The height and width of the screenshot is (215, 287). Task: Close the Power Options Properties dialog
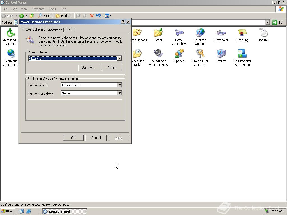pyautogui.click(x=128, y=22)
